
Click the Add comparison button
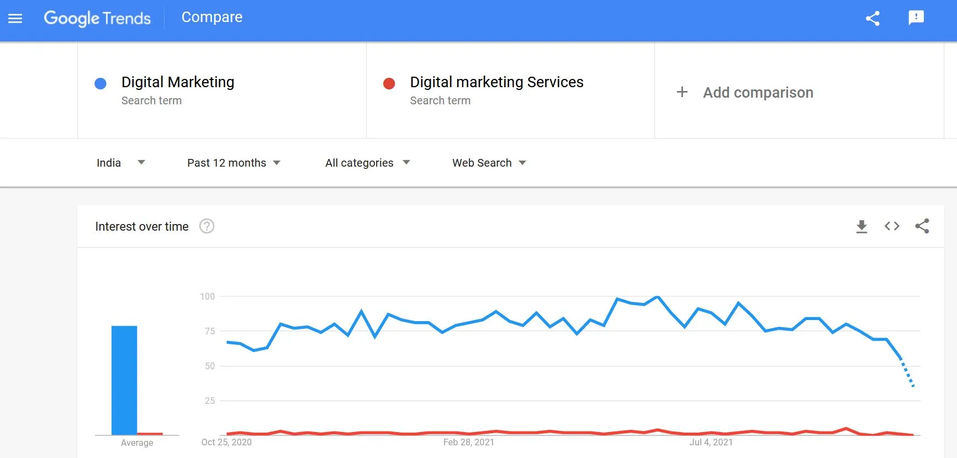758,93
